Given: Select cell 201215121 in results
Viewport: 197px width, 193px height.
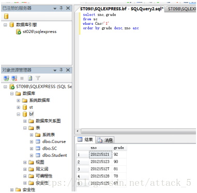Looking at the screenshot, I should point(100,154).
